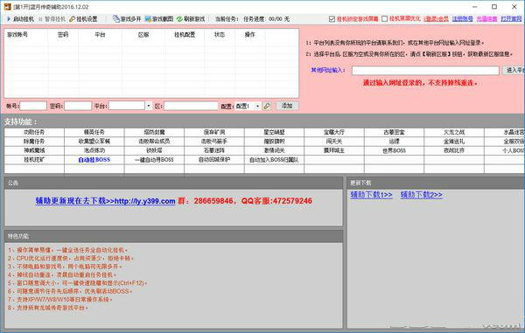
Task: Focus the 区 server zone input field
Action: 191,106
